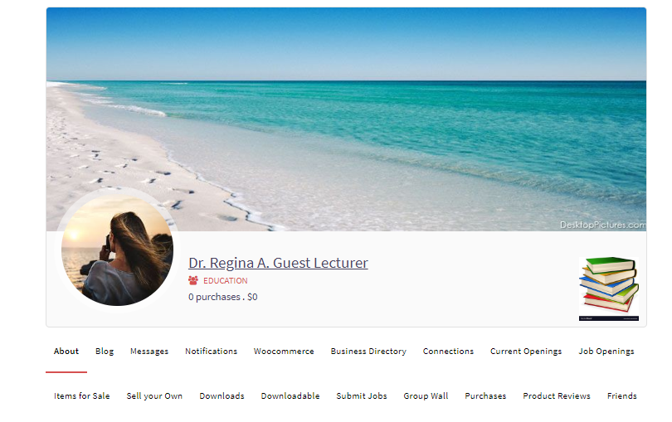Open the Current Openings tab
This screenshot has width=672, height=422.
[526, 352]
